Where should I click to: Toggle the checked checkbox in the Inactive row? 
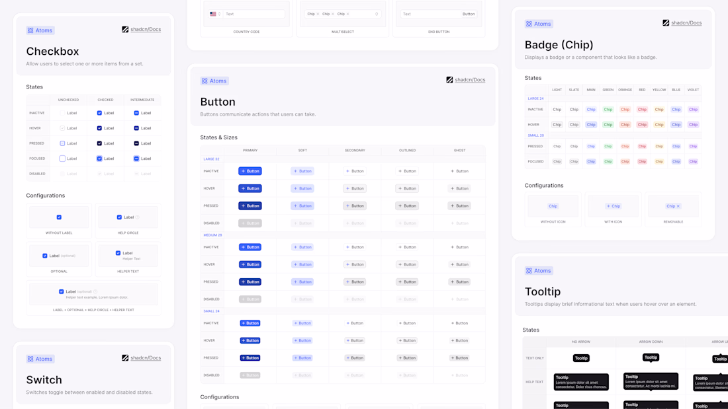pos(99,113)
